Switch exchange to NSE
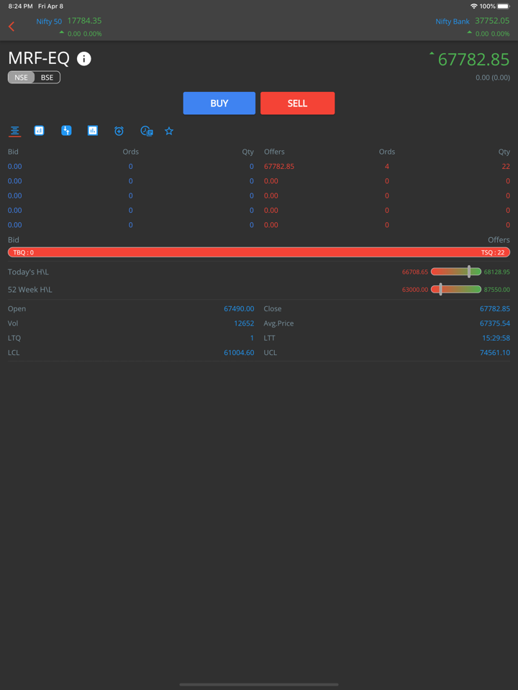 coord(21,78)
